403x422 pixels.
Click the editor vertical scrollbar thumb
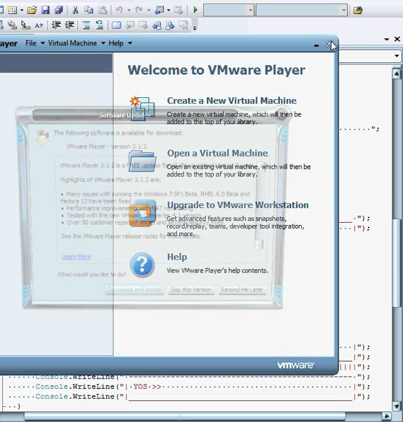(x=397, y=263)
